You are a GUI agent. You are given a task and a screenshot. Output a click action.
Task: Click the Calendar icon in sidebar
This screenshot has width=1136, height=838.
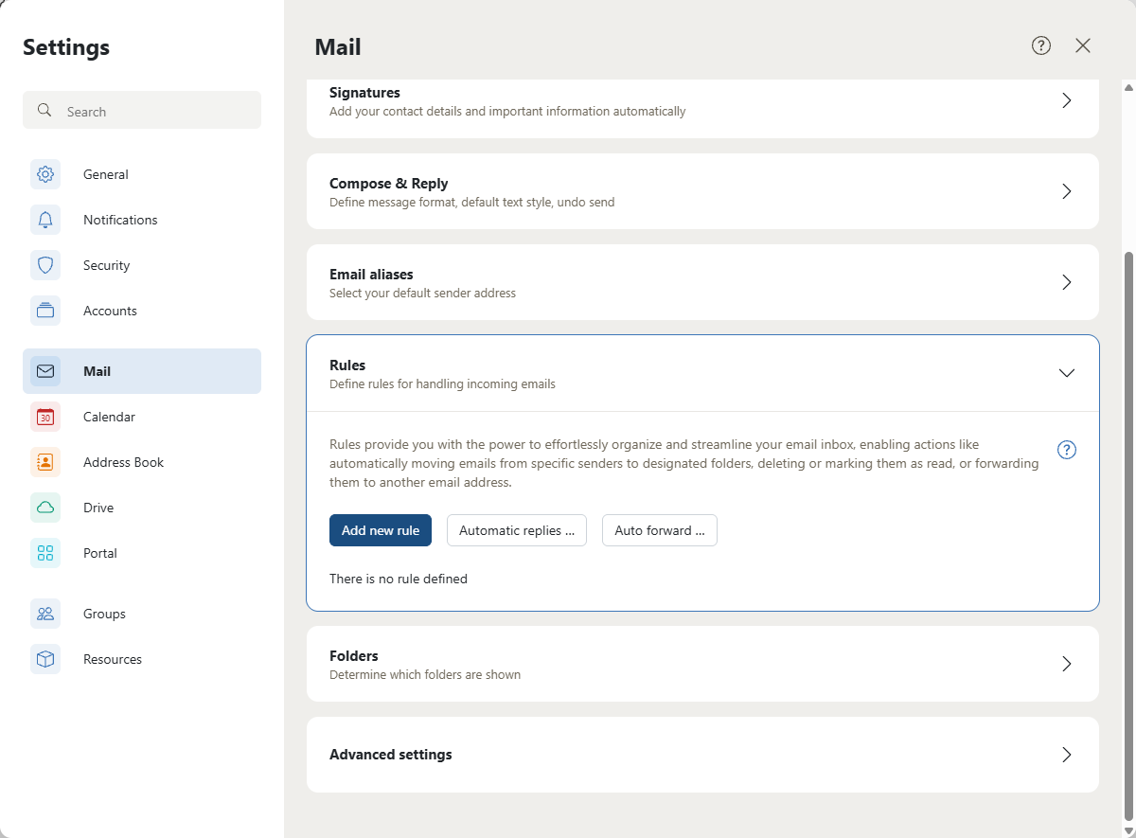[x=45, y=417]
